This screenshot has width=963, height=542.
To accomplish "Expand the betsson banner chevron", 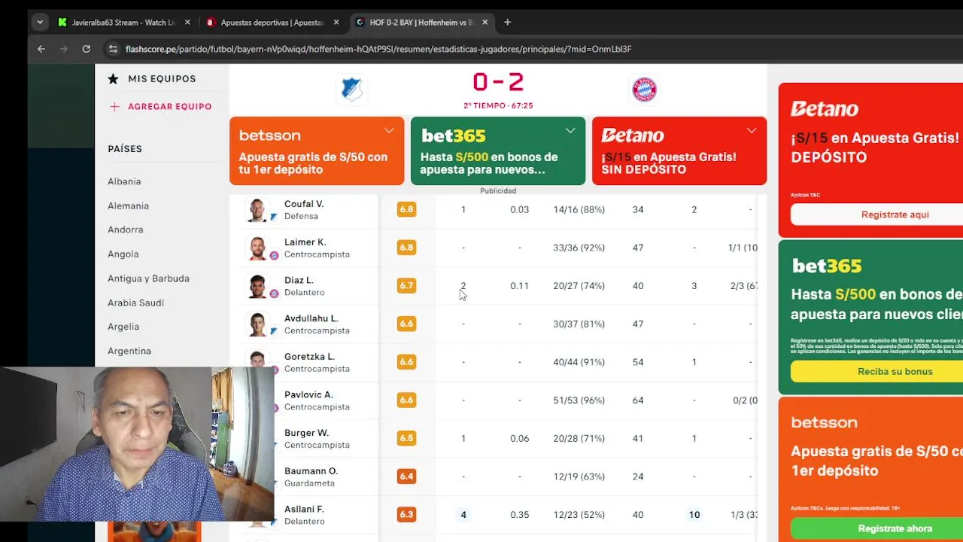I will click(389, 131).
